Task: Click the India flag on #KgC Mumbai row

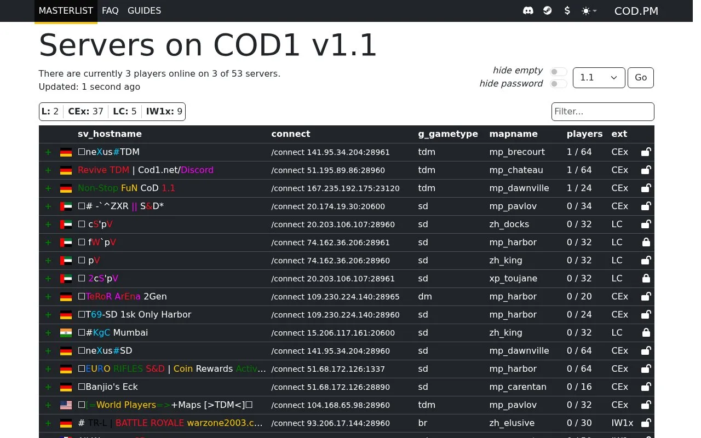Action: tap(66, 333)
